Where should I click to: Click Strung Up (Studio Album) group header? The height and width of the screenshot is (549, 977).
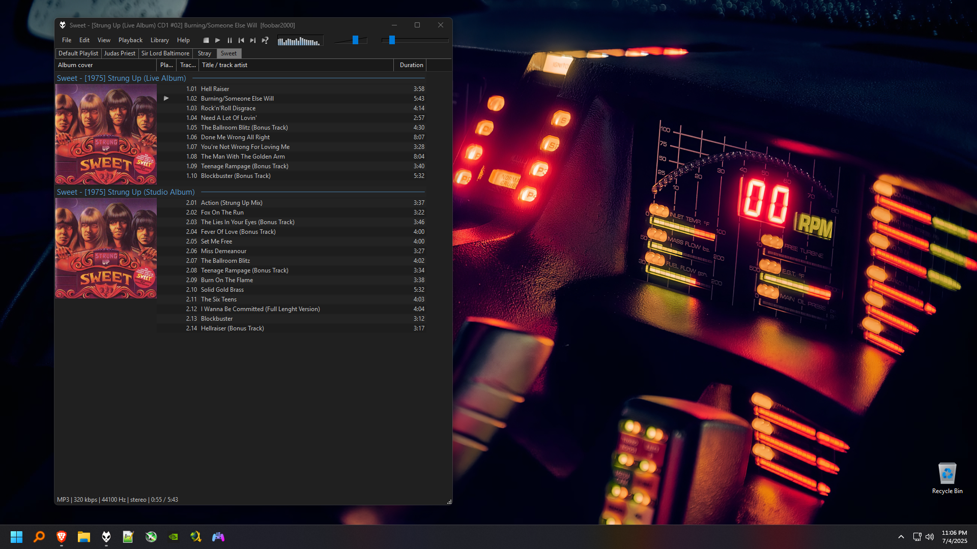(x=126, y=192)
